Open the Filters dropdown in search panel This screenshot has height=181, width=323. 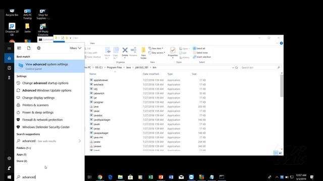(x=75, y=48)
